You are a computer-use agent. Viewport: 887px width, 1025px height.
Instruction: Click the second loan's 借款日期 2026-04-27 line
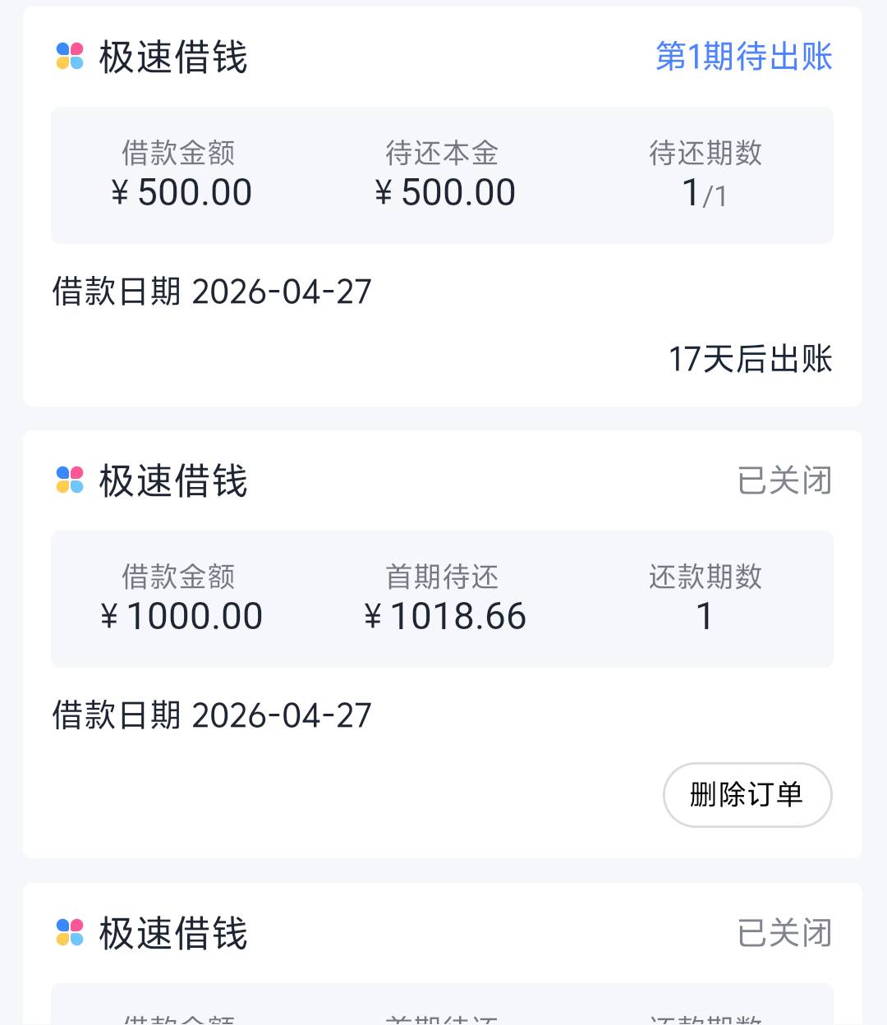[x=212, y=715]
